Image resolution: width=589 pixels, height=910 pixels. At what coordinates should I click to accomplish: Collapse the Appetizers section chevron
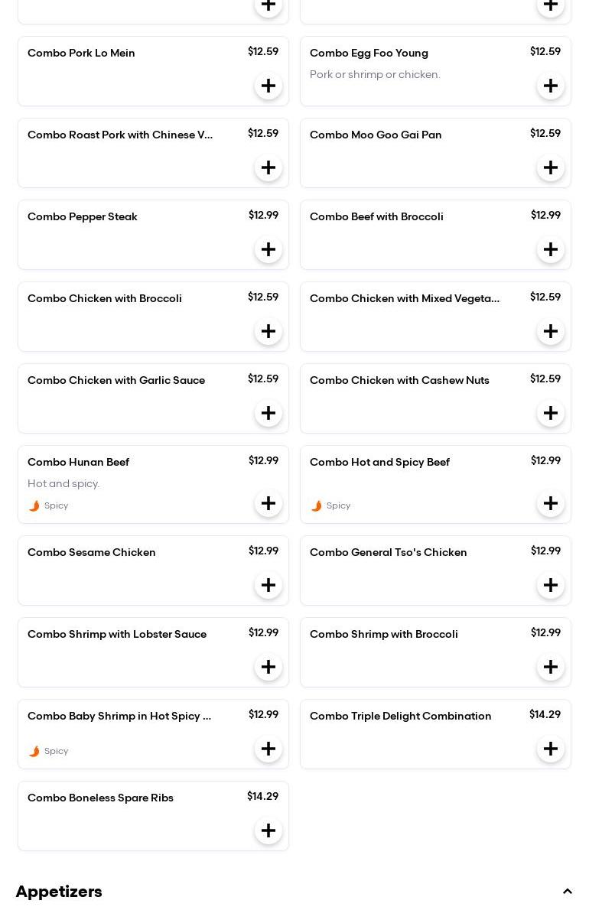[567, 892]
